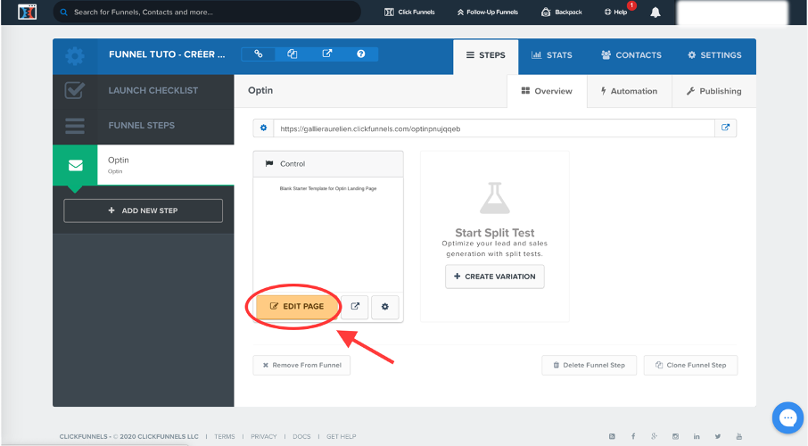Open the page settings gear beside Edit Page
Image resolution: width=808 pixels, height=446 pixels.
point(385,307)
